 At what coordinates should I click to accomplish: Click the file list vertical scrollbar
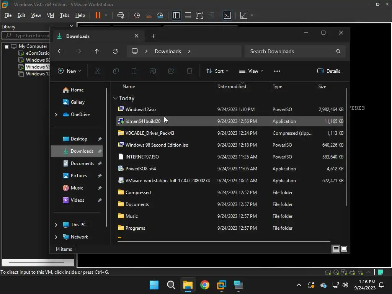[x=347, y=147]
